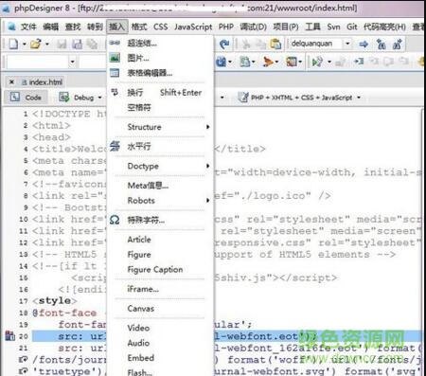This screenshot has height=376, width=426.
Task: Open the CSS menu
Action: click(x=161, y=27)
